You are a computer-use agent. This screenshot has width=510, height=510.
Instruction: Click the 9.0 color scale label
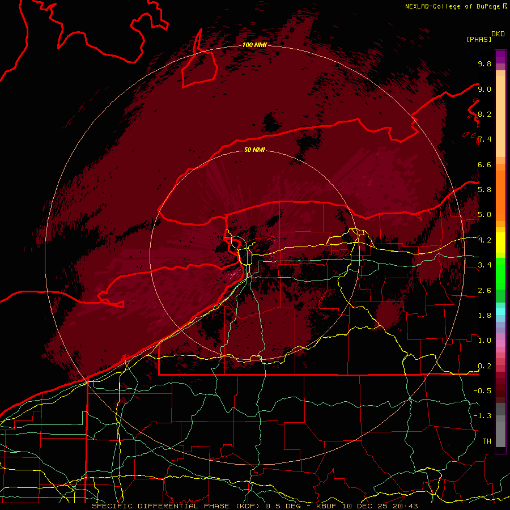point(484,89)
